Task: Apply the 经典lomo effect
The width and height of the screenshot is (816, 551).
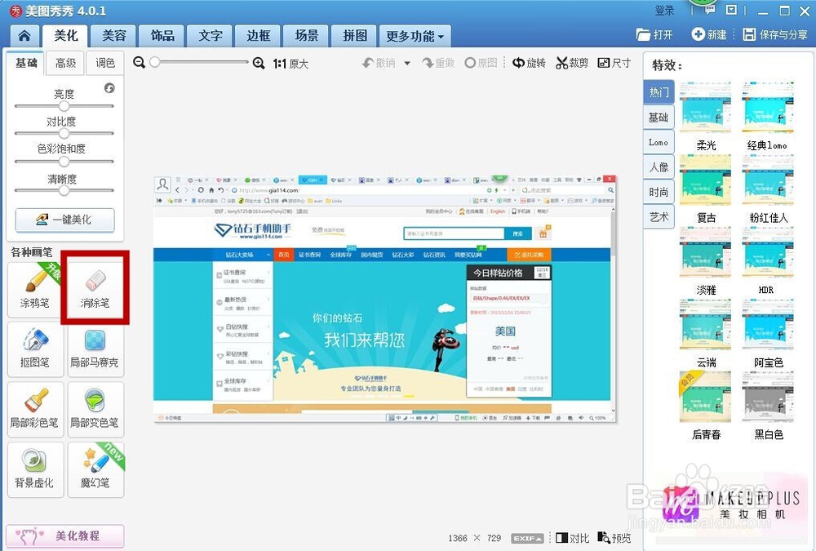Action: 767,109
